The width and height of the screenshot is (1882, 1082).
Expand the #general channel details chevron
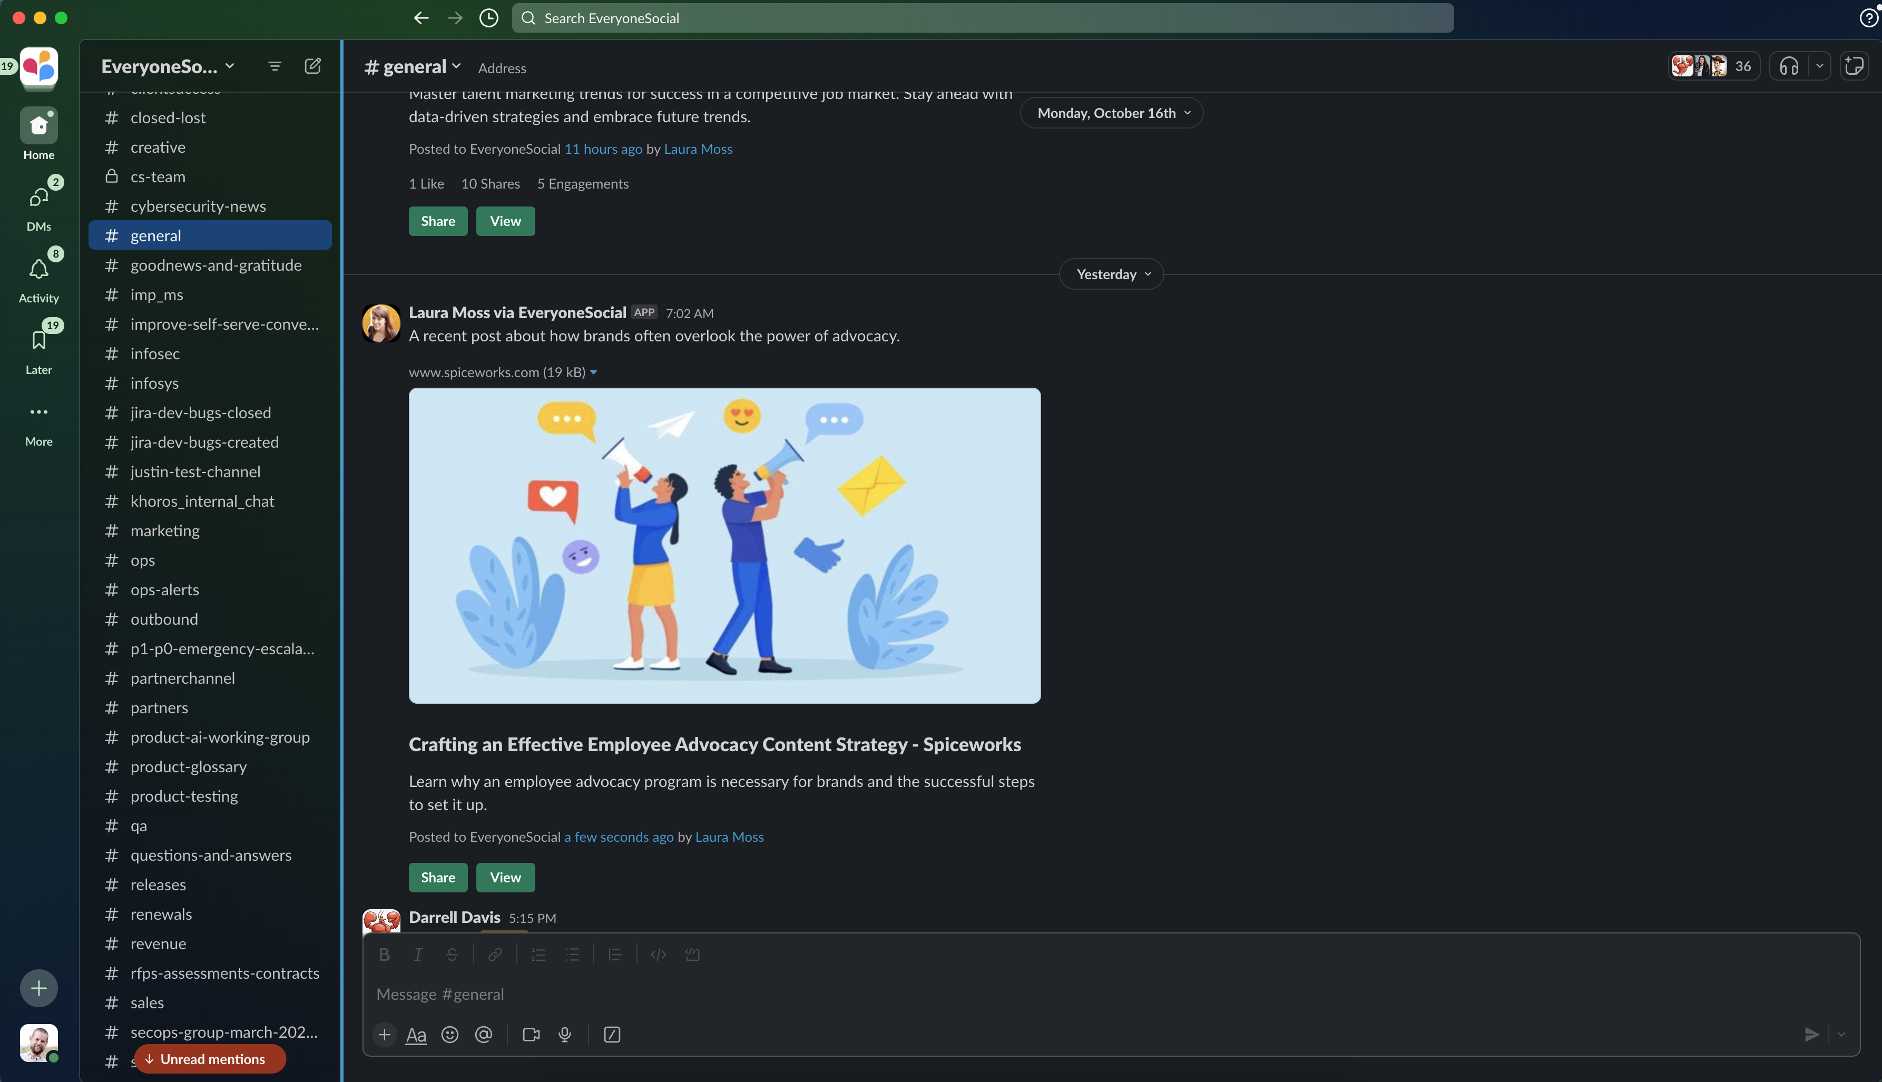pos(456,66)
